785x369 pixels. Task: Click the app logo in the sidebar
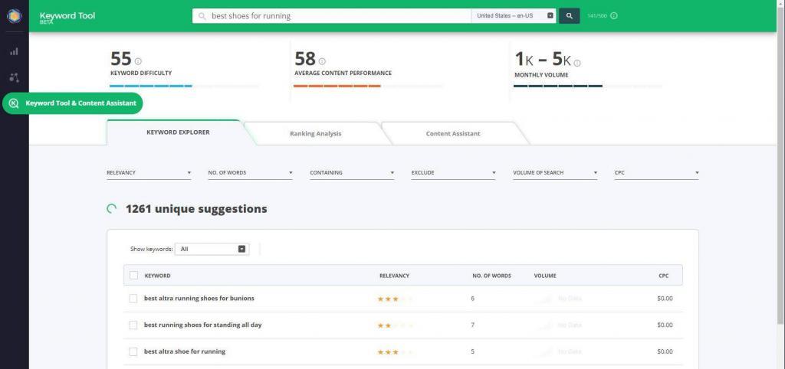(x=14, y=16)
